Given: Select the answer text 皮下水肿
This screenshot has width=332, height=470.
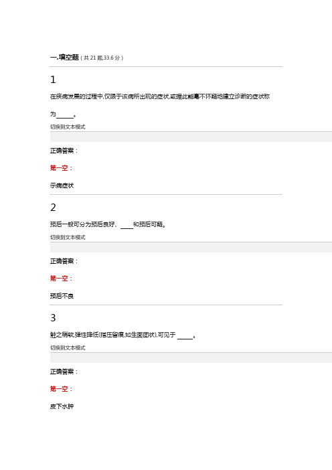Looking at the screenshot, I should [62, 406].
